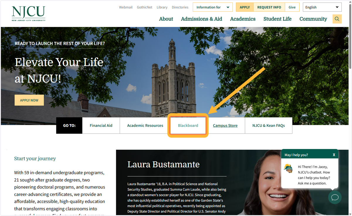352x216 pixels.
Task: Go to Academic Resources
Action: (145, 125)
